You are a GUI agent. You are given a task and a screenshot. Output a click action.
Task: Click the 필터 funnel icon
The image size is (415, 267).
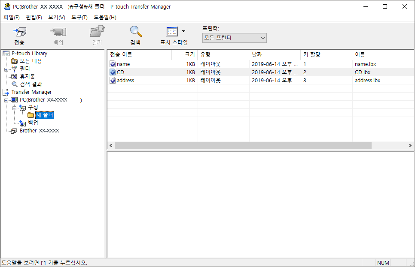click(x=14, y=69)
